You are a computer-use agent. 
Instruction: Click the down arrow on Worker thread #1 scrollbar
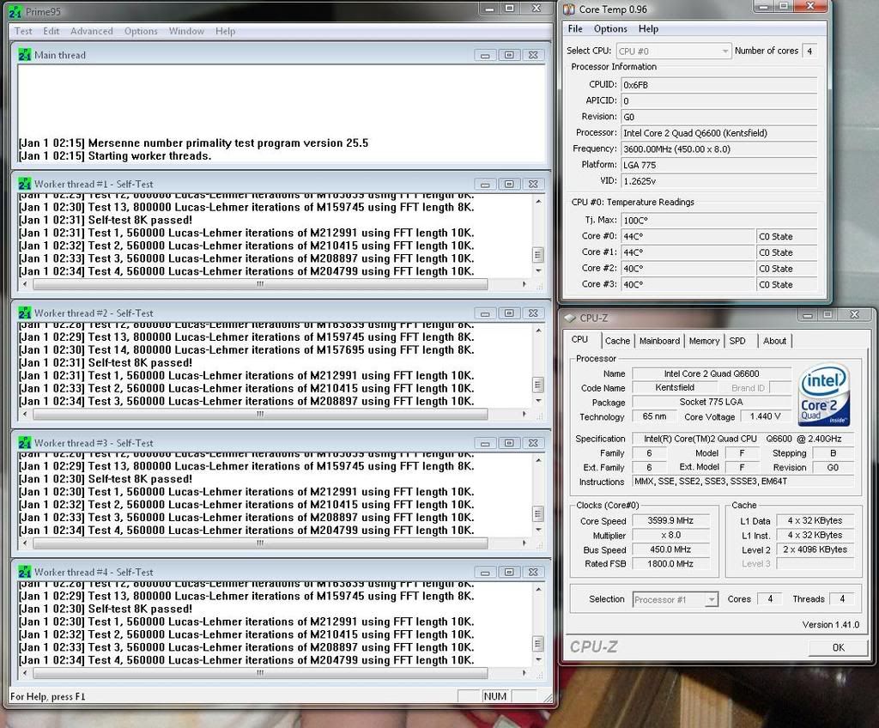(x=538, y=271)
